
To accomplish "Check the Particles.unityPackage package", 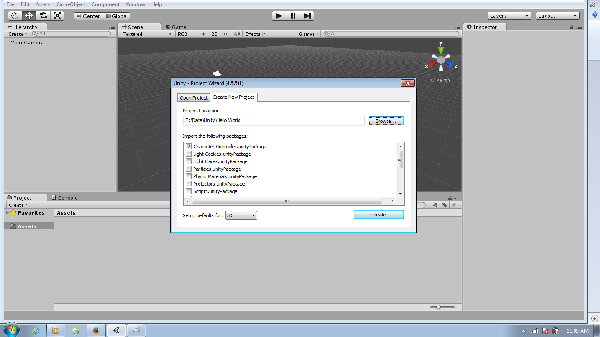I will click(188, 168).
